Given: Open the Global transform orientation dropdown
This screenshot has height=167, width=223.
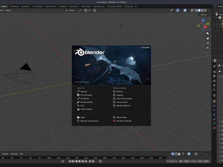Looking at the screenshot, I should pos(71,10).
